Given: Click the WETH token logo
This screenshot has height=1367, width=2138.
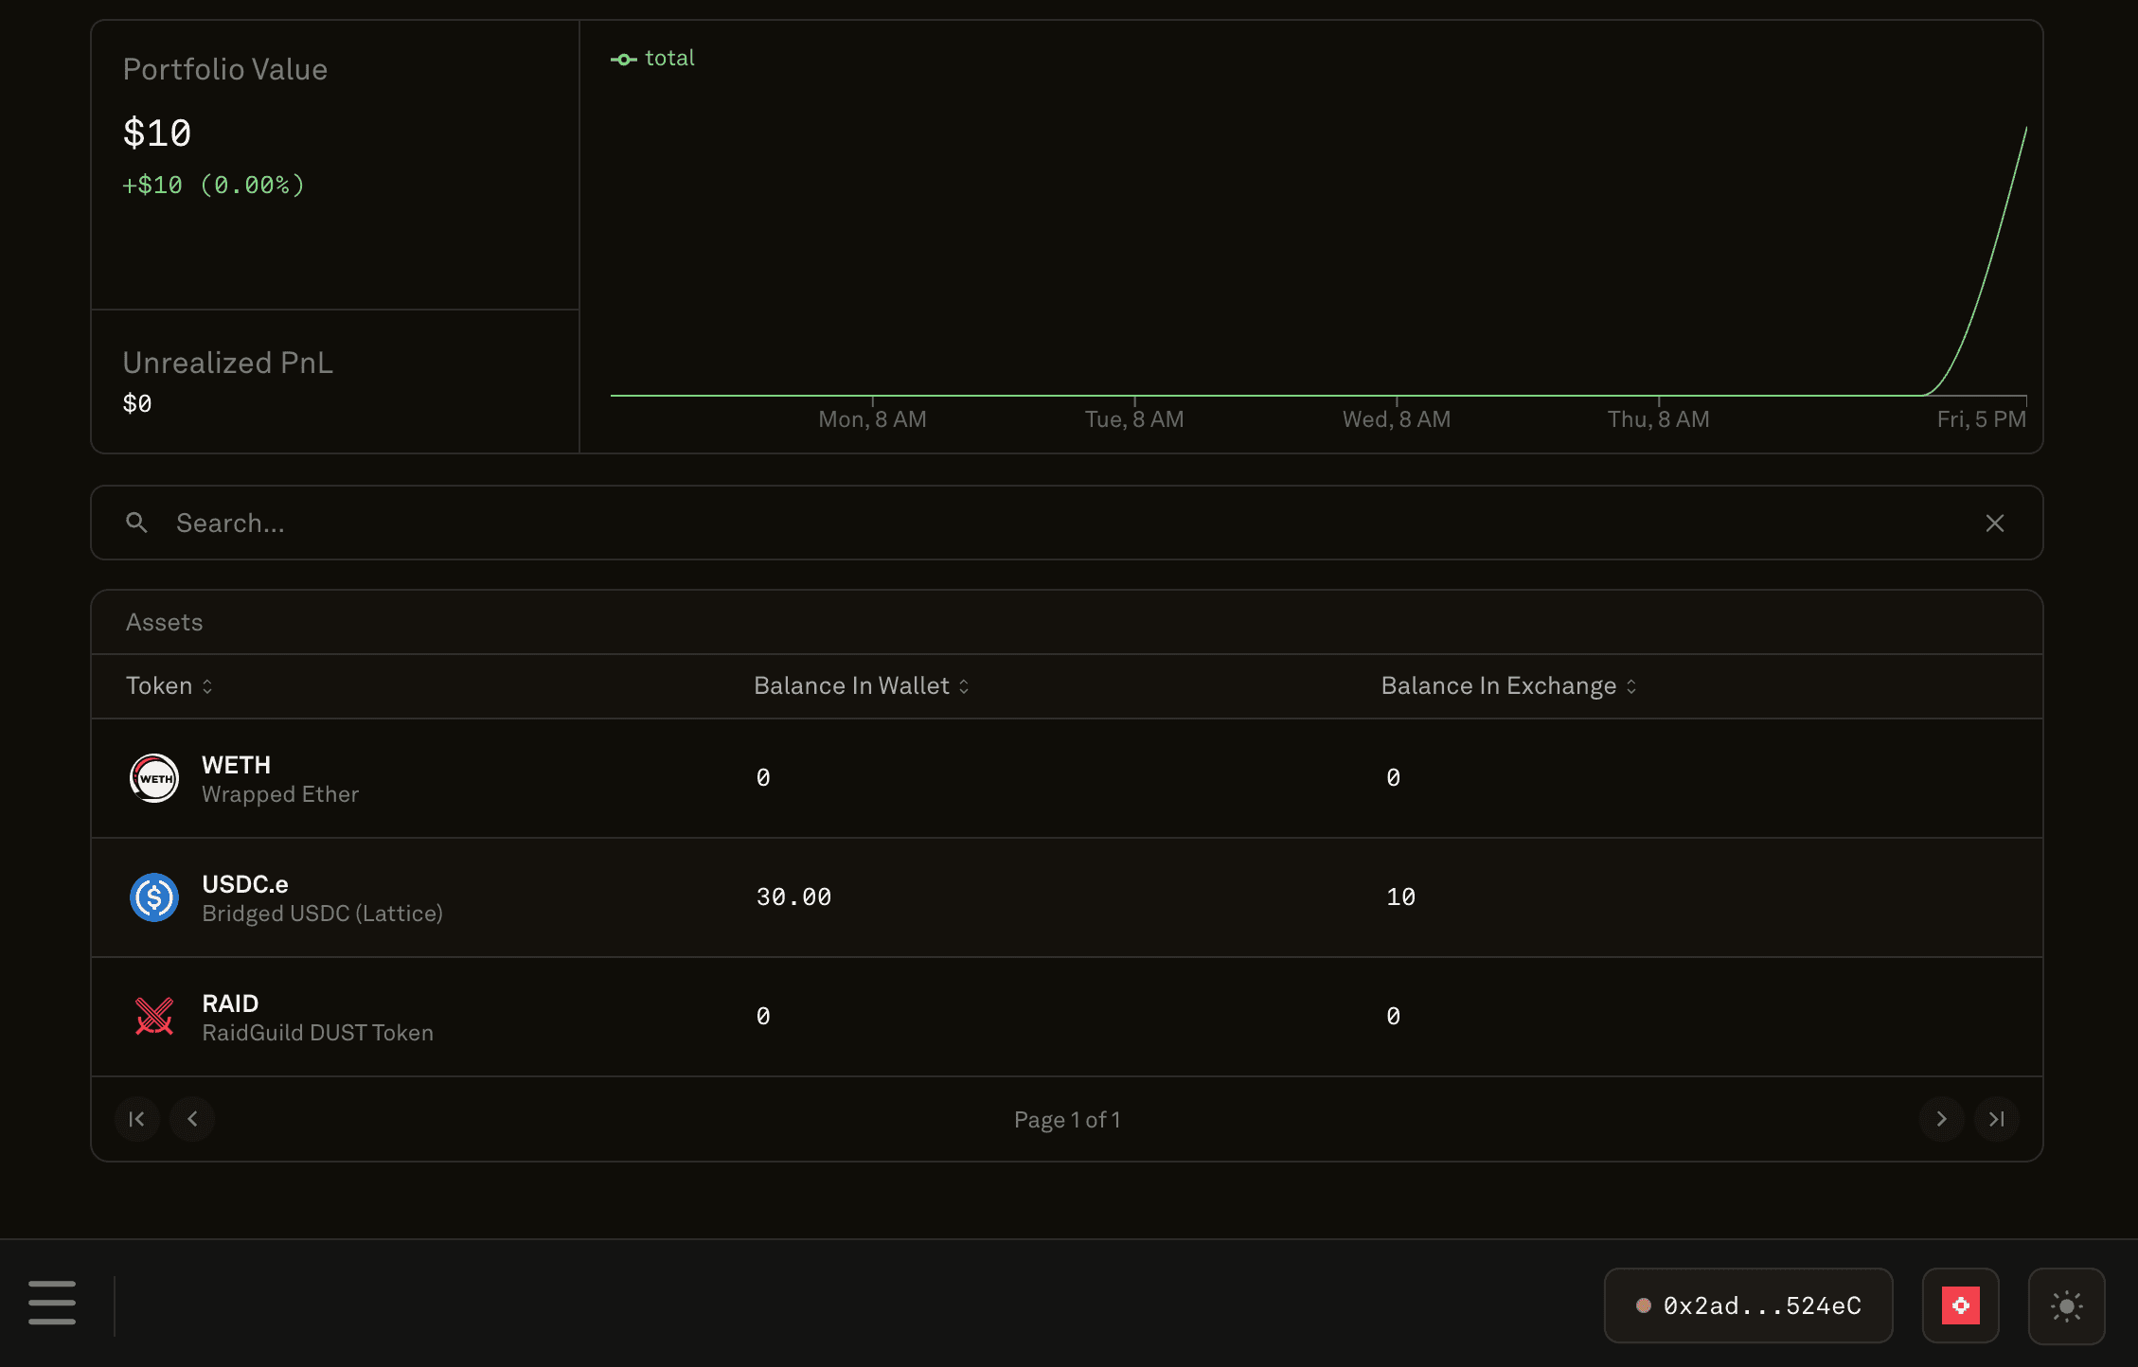Looking at the screenshot, I should [x=153, y=778].
